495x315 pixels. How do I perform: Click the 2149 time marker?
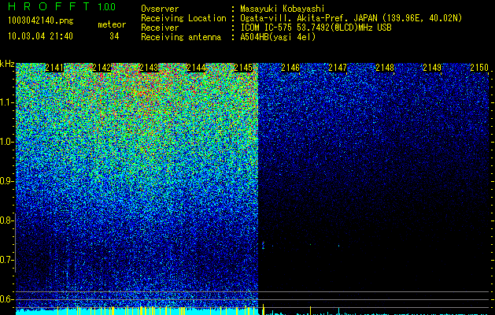(x=432, y=68)
